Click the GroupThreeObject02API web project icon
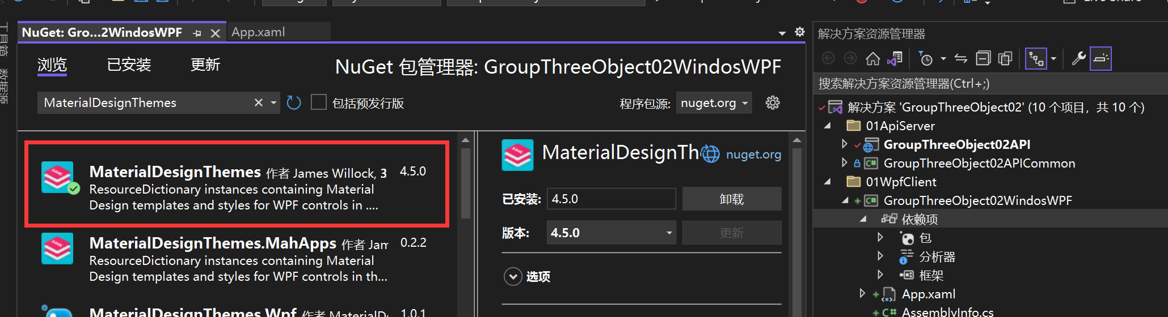1168x317 pixels. (871, 145)
